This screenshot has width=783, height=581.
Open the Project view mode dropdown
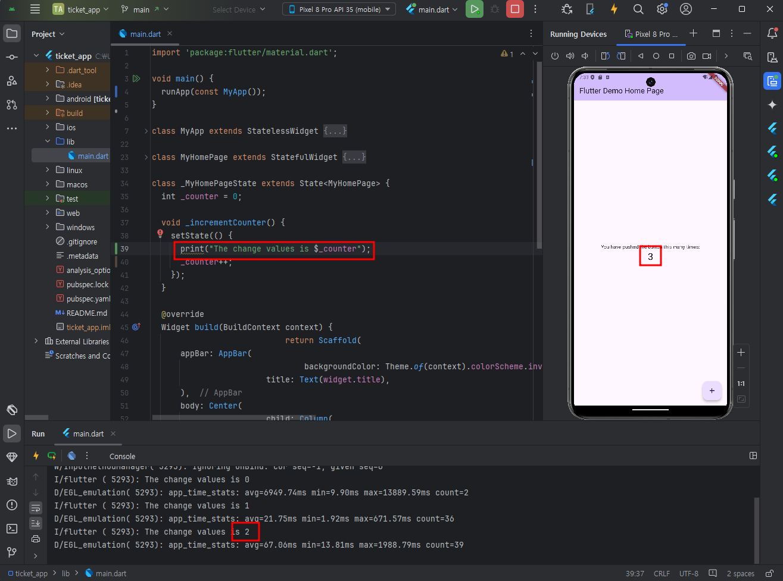[x=48, y=34]
